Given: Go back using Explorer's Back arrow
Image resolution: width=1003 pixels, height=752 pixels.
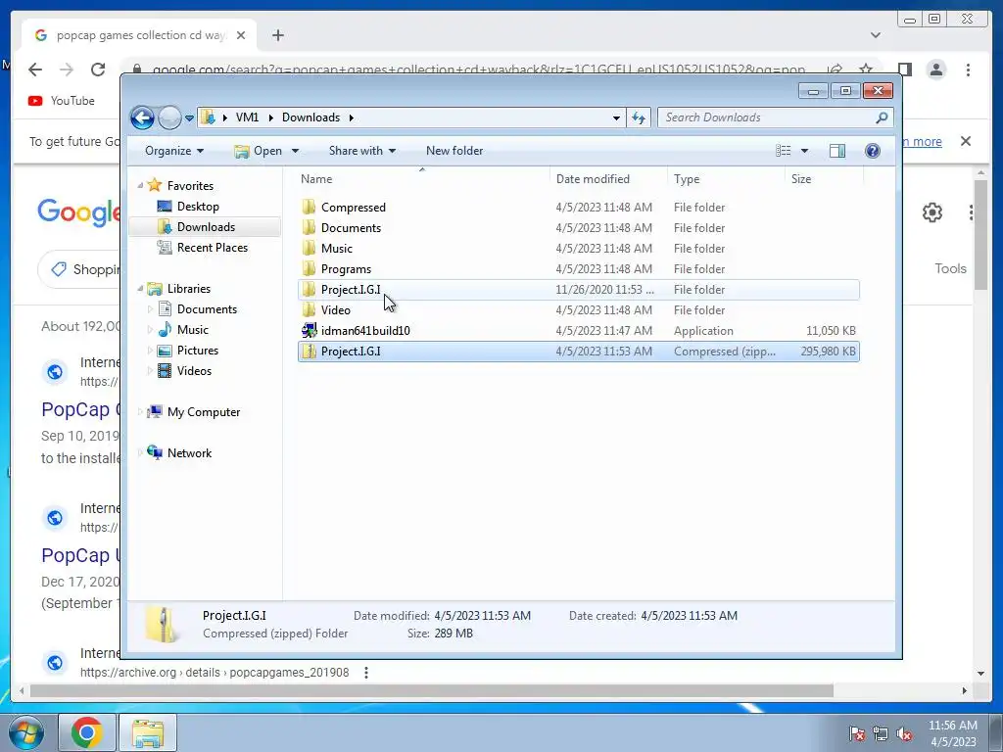Looking at the screenshot, I should pyautogui.click(x=142, y=117).
